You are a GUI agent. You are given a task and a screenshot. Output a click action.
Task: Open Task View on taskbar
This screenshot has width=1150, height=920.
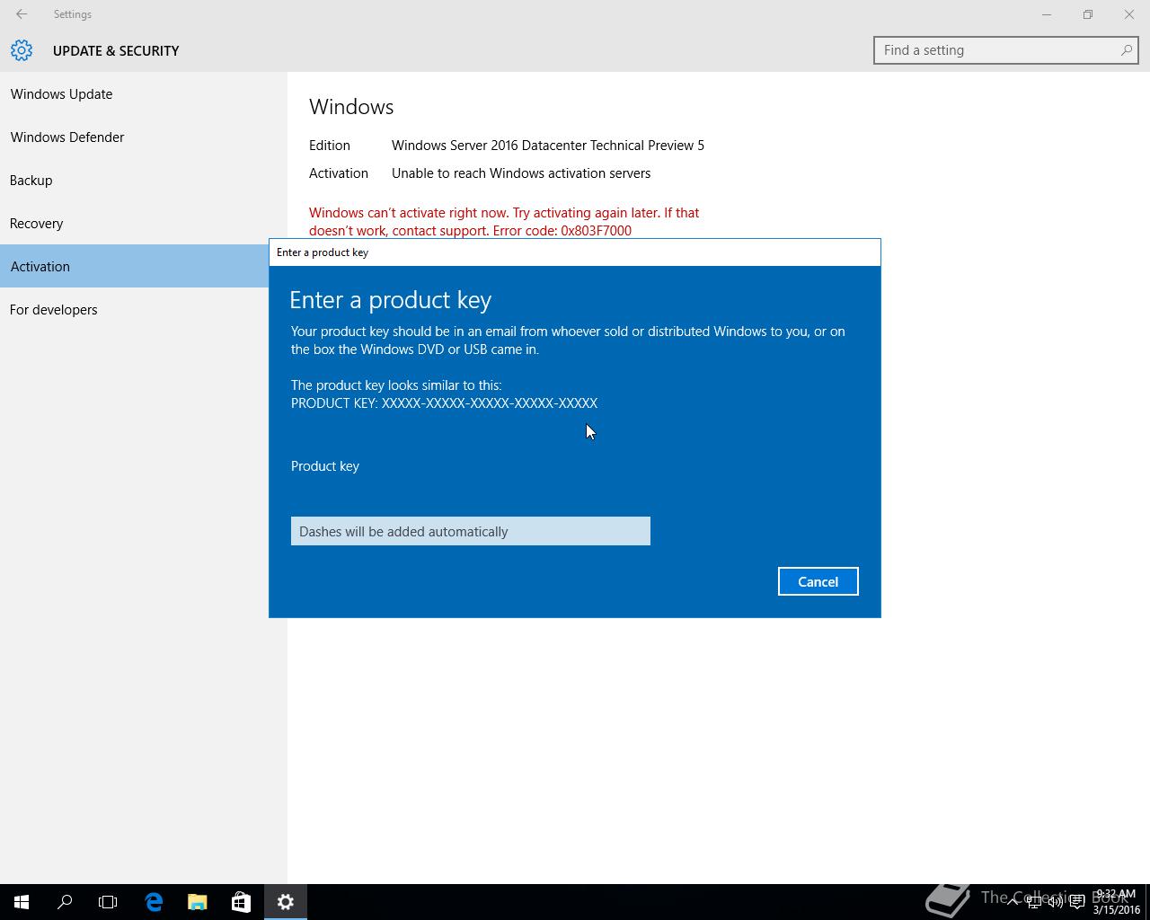pyautogui.click(x=108, y=902)
